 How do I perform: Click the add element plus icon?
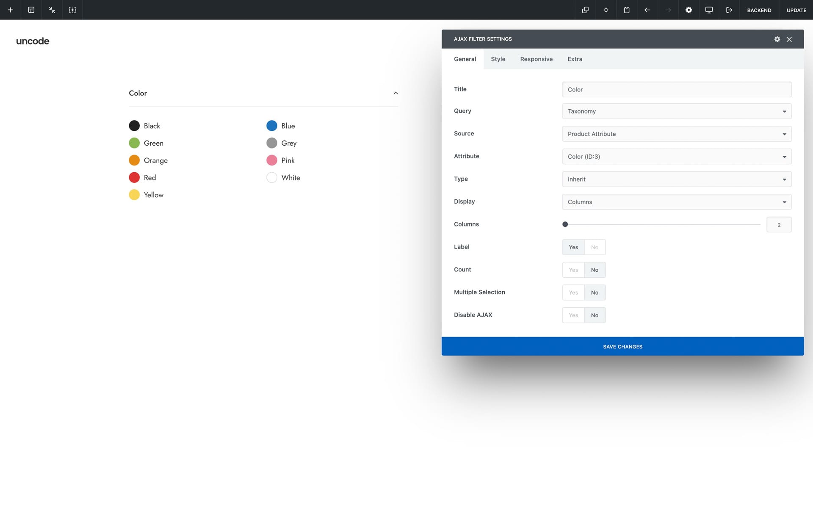[10, 10]
